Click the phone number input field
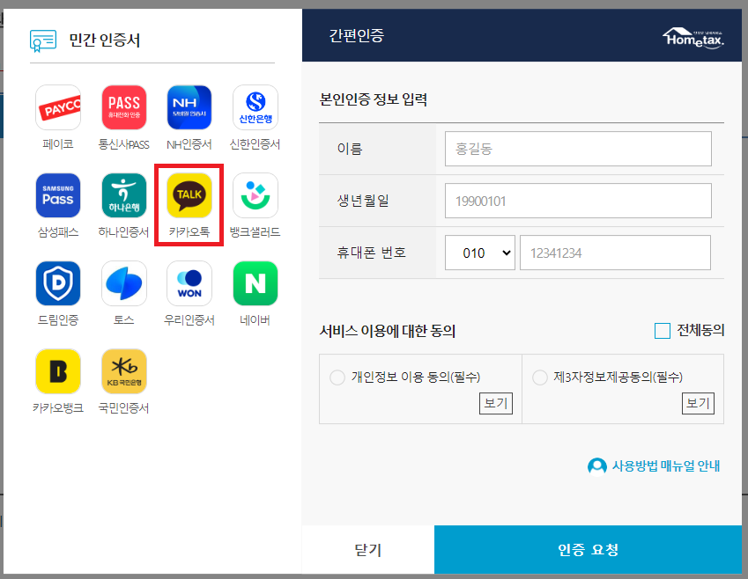This screenshot has width=748, height=579. 615,253
